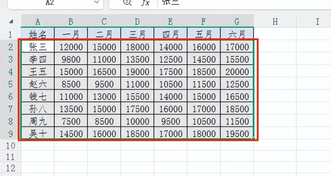Select column A header
The width and height of the screenshot is (331, 176).
(x=38, y=21)
